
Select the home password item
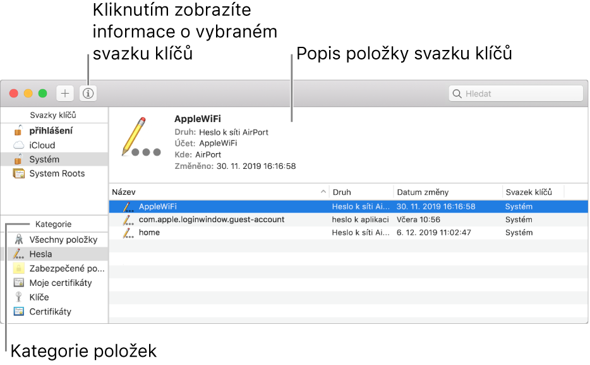pyautogui.click(x=349, y=232)
